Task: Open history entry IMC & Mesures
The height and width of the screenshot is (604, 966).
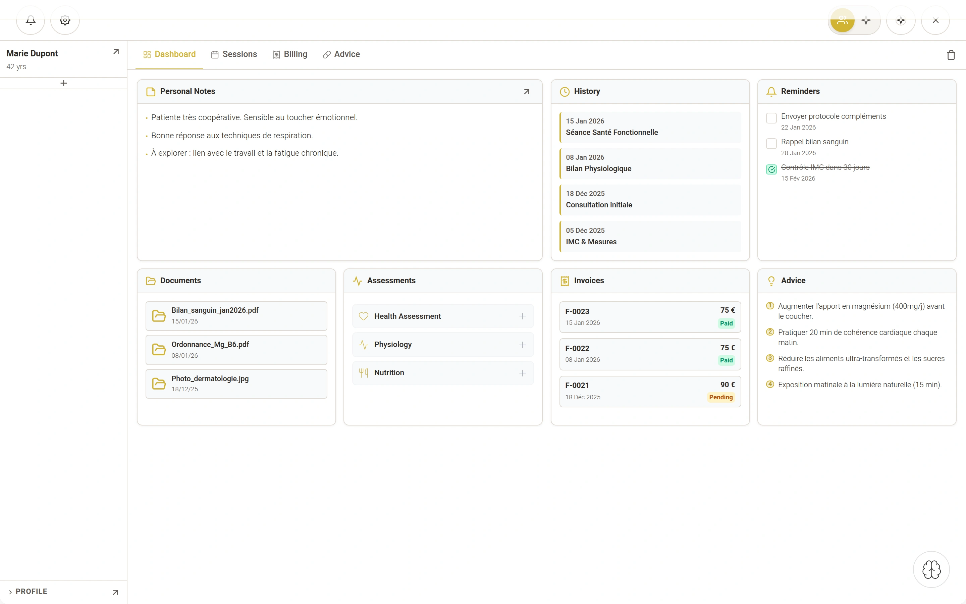Action: (x=650, y=237)
